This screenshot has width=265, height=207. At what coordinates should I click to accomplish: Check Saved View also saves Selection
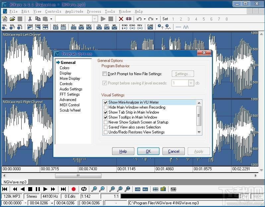coord(105,127)
